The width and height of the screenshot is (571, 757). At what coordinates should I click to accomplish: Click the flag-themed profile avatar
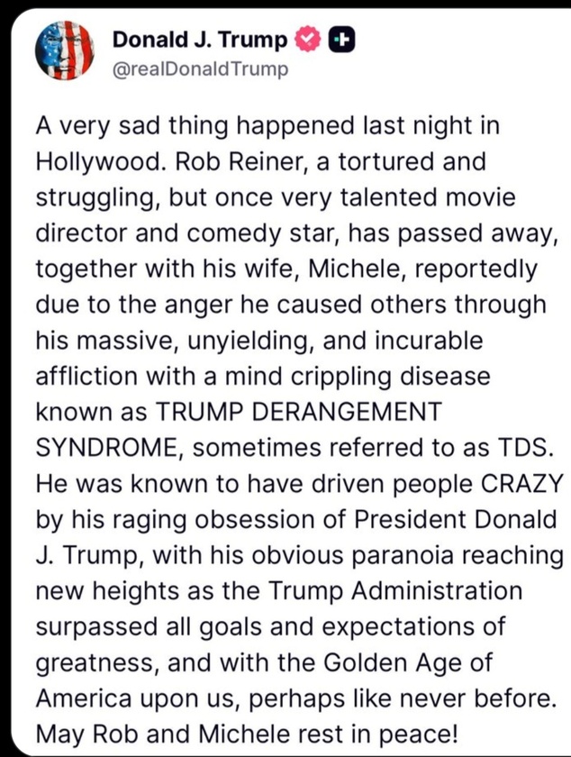64,50
